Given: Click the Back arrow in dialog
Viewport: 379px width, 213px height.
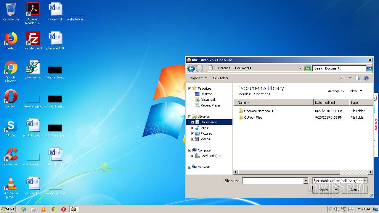Looking at the screenshot, I should (191, 68).
